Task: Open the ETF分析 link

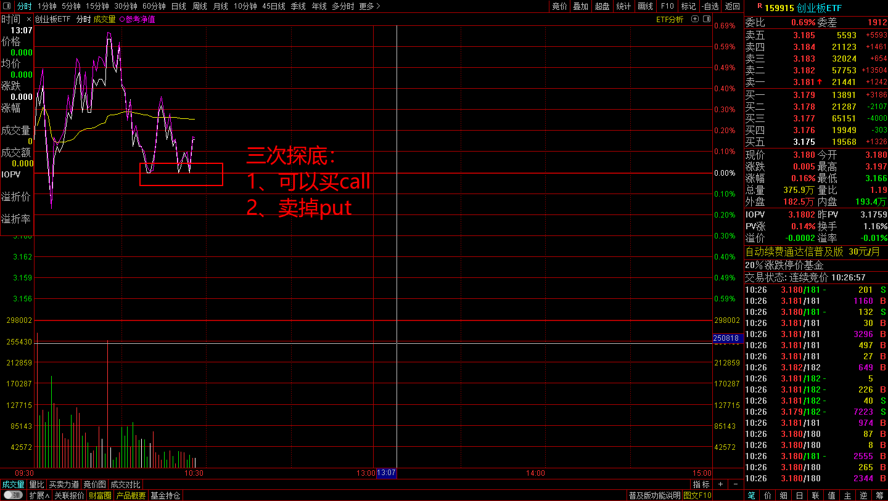Action: click(x=669, y=19)
